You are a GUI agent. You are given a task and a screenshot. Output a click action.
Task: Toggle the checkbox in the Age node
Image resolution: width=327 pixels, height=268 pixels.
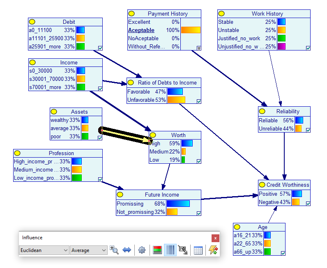pyautogui.click(x=283, y=253)
